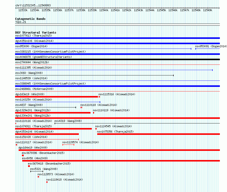This screenshot has width=227, height=192.
Task: Select the nsv1075356 (Thareja2015) red bar
Action: 159,134
